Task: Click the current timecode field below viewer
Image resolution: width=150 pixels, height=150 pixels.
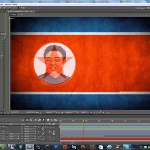Action: pyautogui.click(x=31, y=112)
